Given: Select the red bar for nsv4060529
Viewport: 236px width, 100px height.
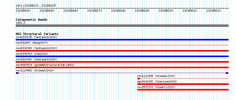Looking at the screenshot, I should [x=122, y=67].
